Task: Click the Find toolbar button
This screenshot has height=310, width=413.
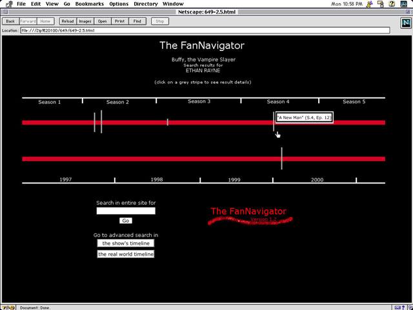Action: [137, 21]
